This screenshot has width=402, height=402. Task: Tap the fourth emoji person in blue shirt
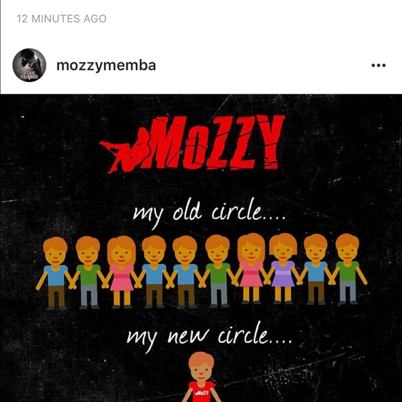(154, 272)
